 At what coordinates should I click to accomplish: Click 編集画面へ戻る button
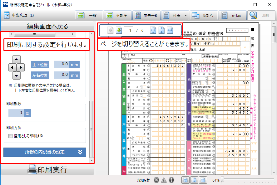pyautogui.click(x=47, y=26)
